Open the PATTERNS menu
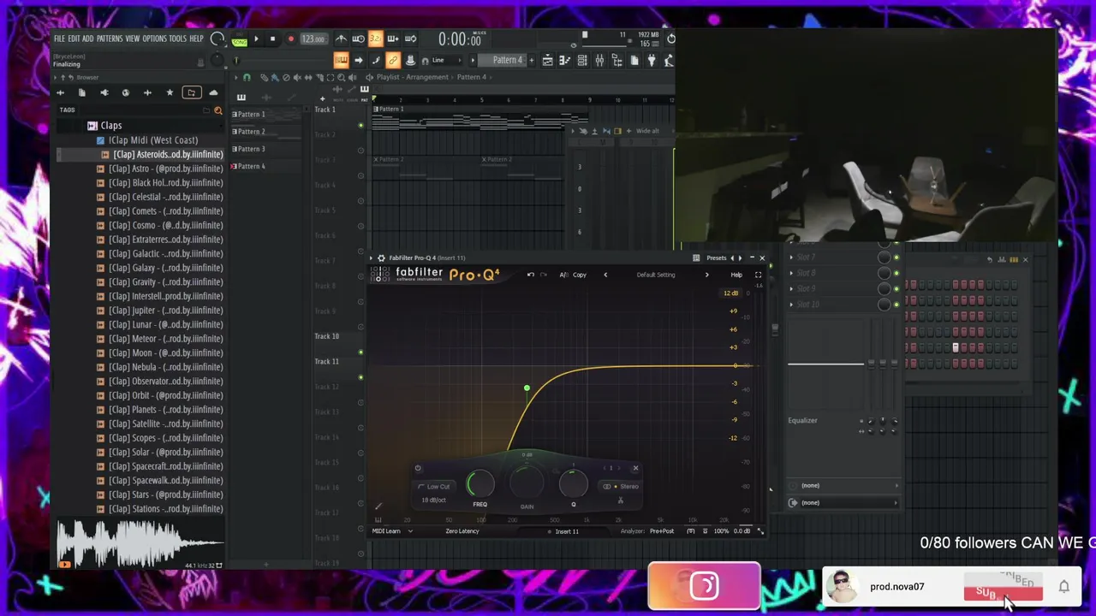 [x=110, y=39]
